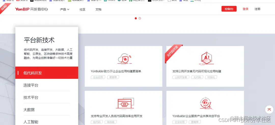Click the circular sharing platform icon

coord(207,103)
